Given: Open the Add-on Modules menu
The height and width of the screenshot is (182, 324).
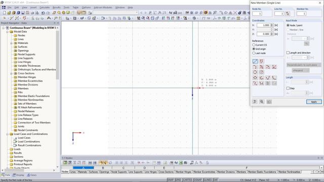Looking at the screenshot, I should click(103, 8).
